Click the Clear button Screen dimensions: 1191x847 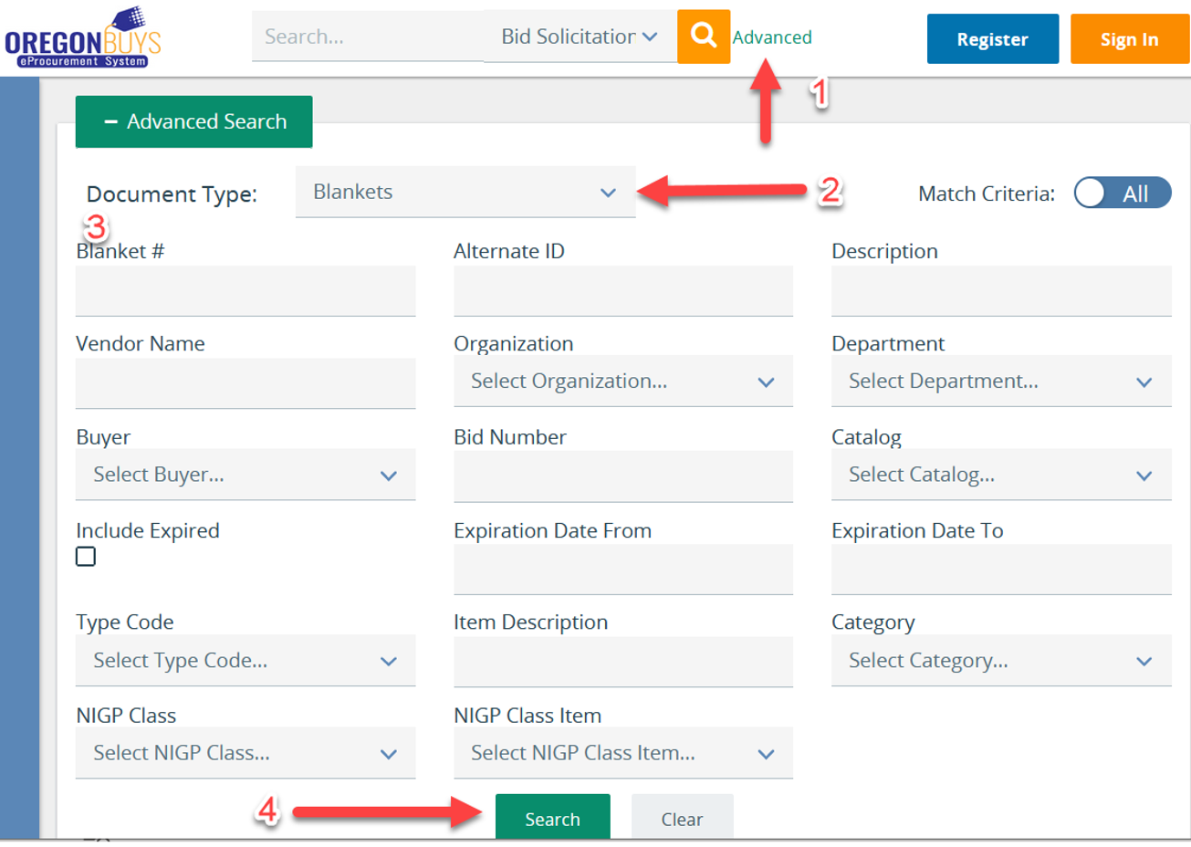pyautogui.click(x=682, y=819)
